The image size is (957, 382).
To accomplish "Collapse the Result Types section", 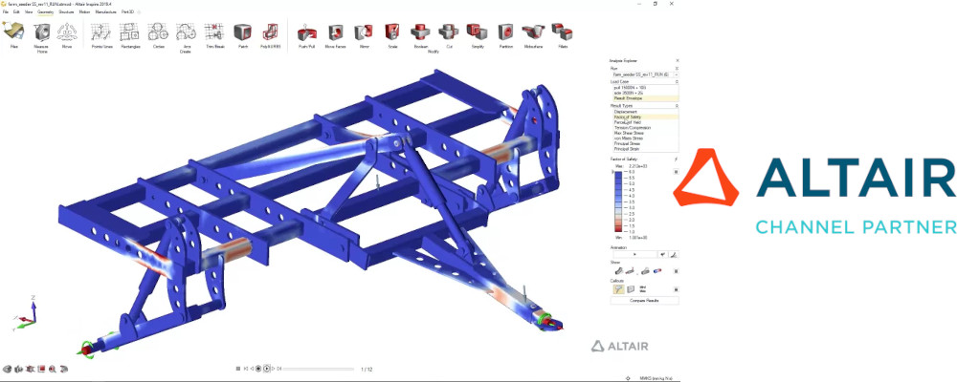I will coord(677,106).
